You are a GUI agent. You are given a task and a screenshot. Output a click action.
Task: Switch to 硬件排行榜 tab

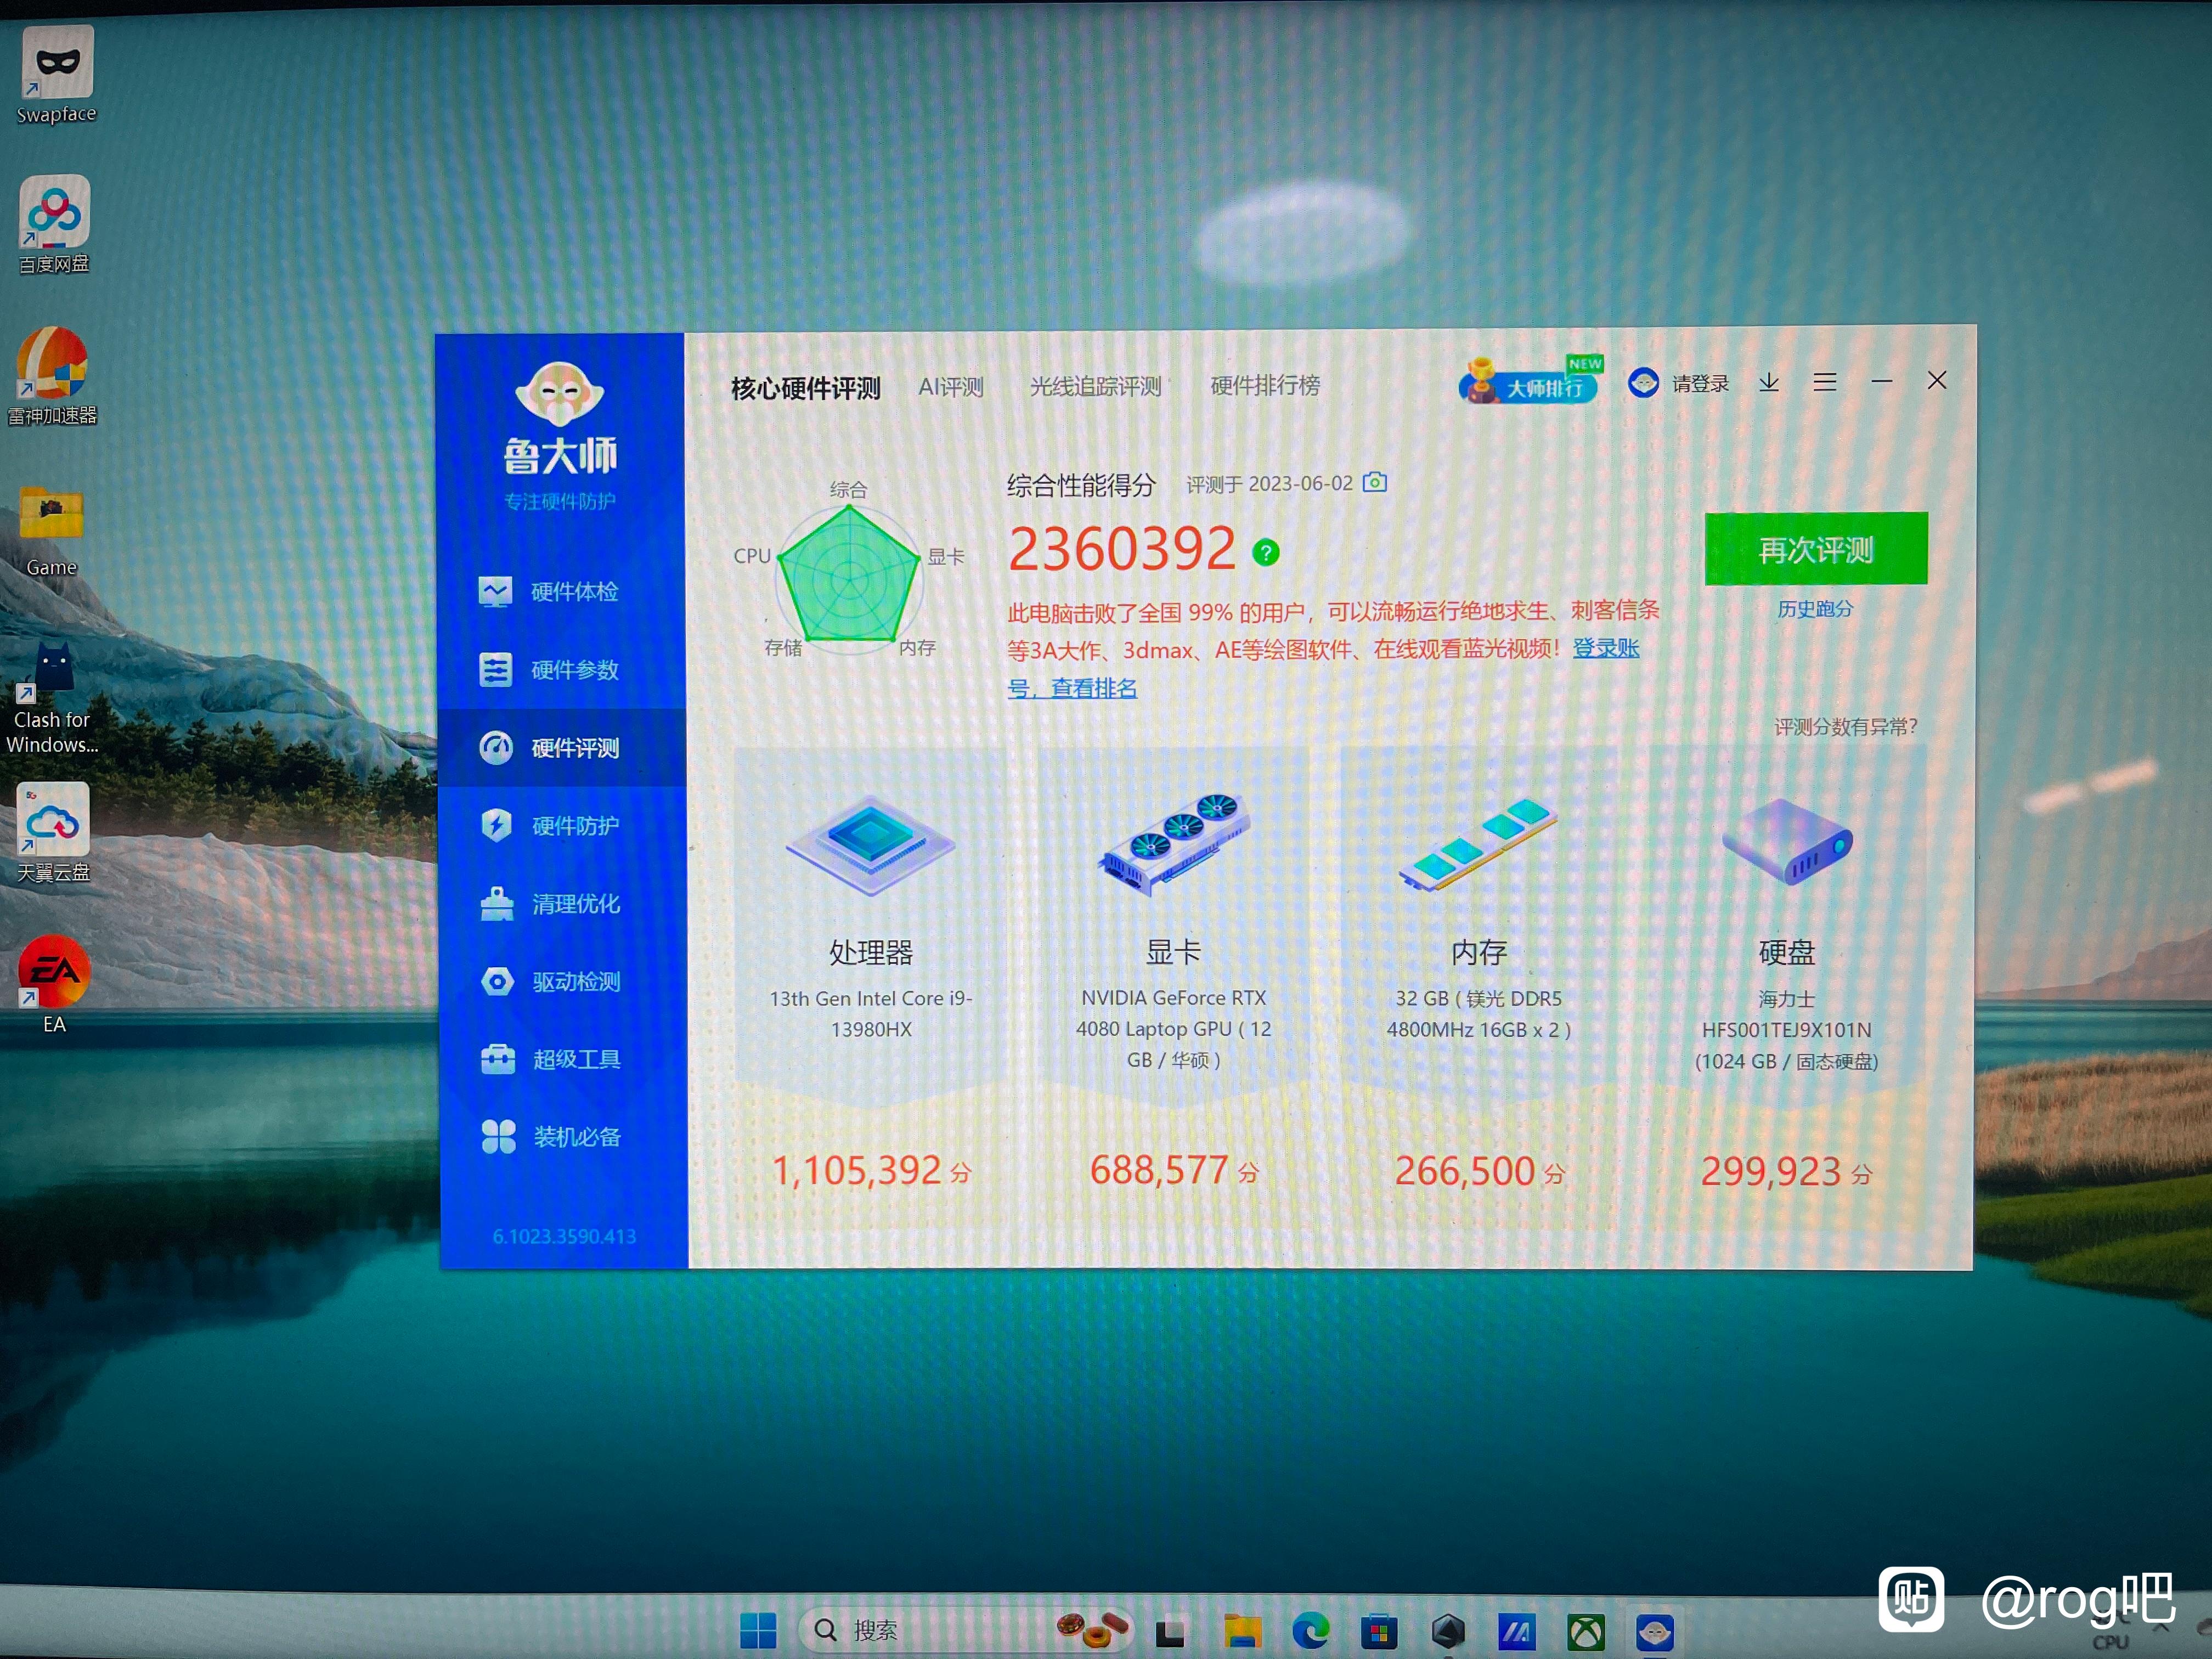pos(1265,385)
